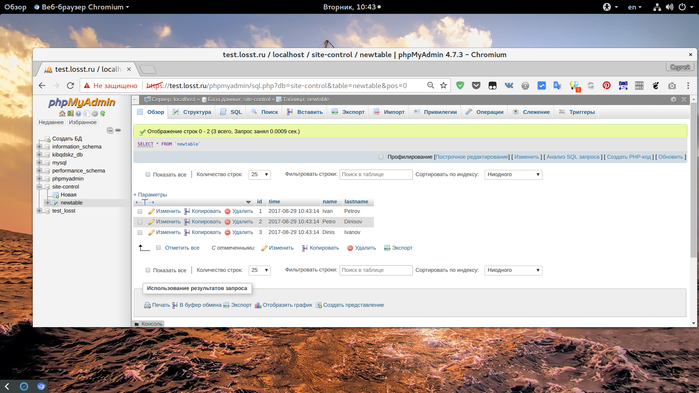The width and height of the screenshot is (699, 393).
Task: Hide navigation panel with left-arrow button
Action: [x=135, y=99]
